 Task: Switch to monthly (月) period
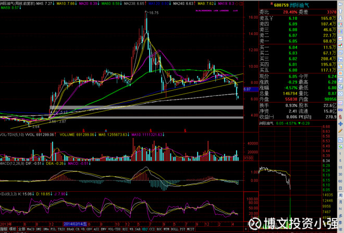340,202
